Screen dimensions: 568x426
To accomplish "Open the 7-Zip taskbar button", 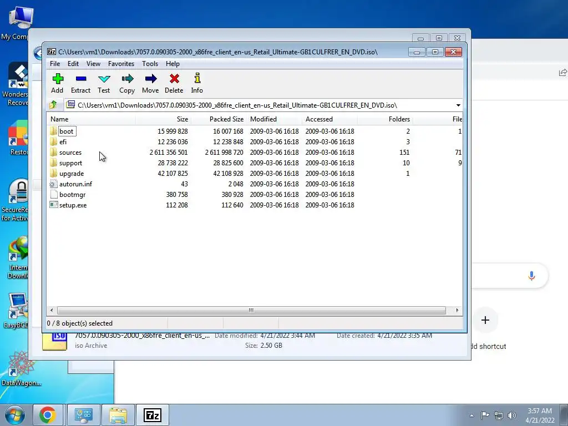I will tap(152, 415).
